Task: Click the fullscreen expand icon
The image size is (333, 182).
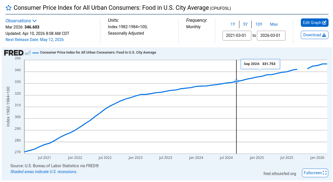Action: (325, 173)
